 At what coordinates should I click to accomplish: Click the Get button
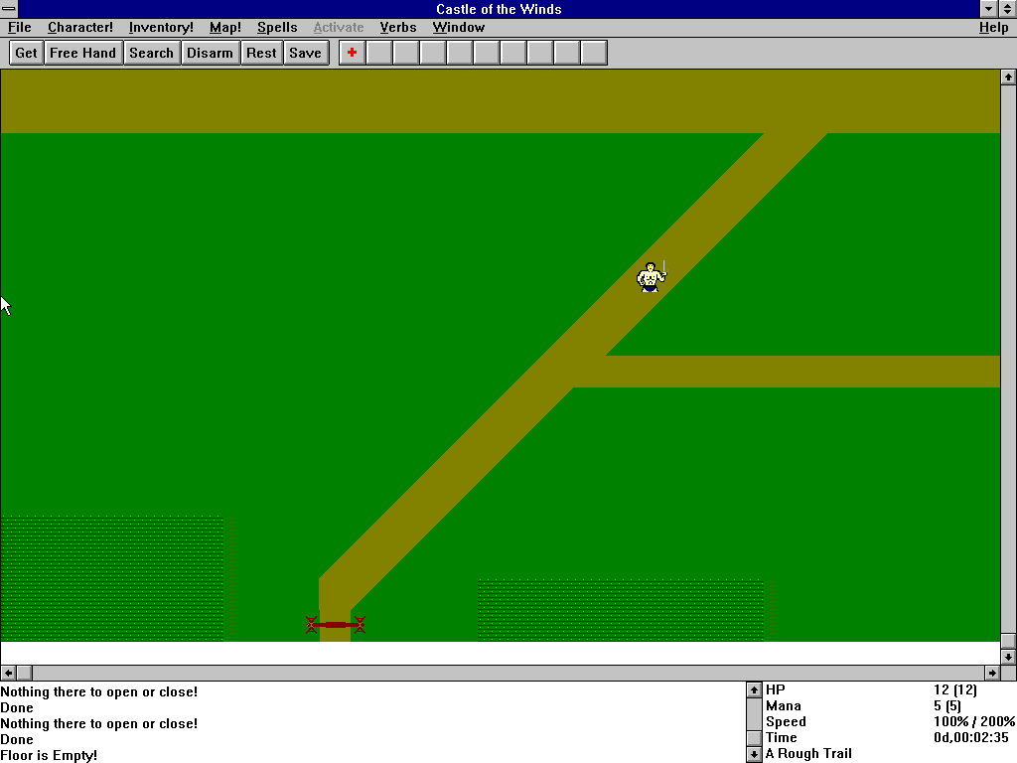coord(26,53)
